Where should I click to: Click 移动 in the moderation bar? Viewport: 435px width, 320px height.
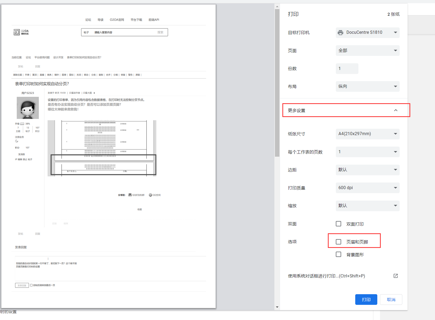(86, 75)
